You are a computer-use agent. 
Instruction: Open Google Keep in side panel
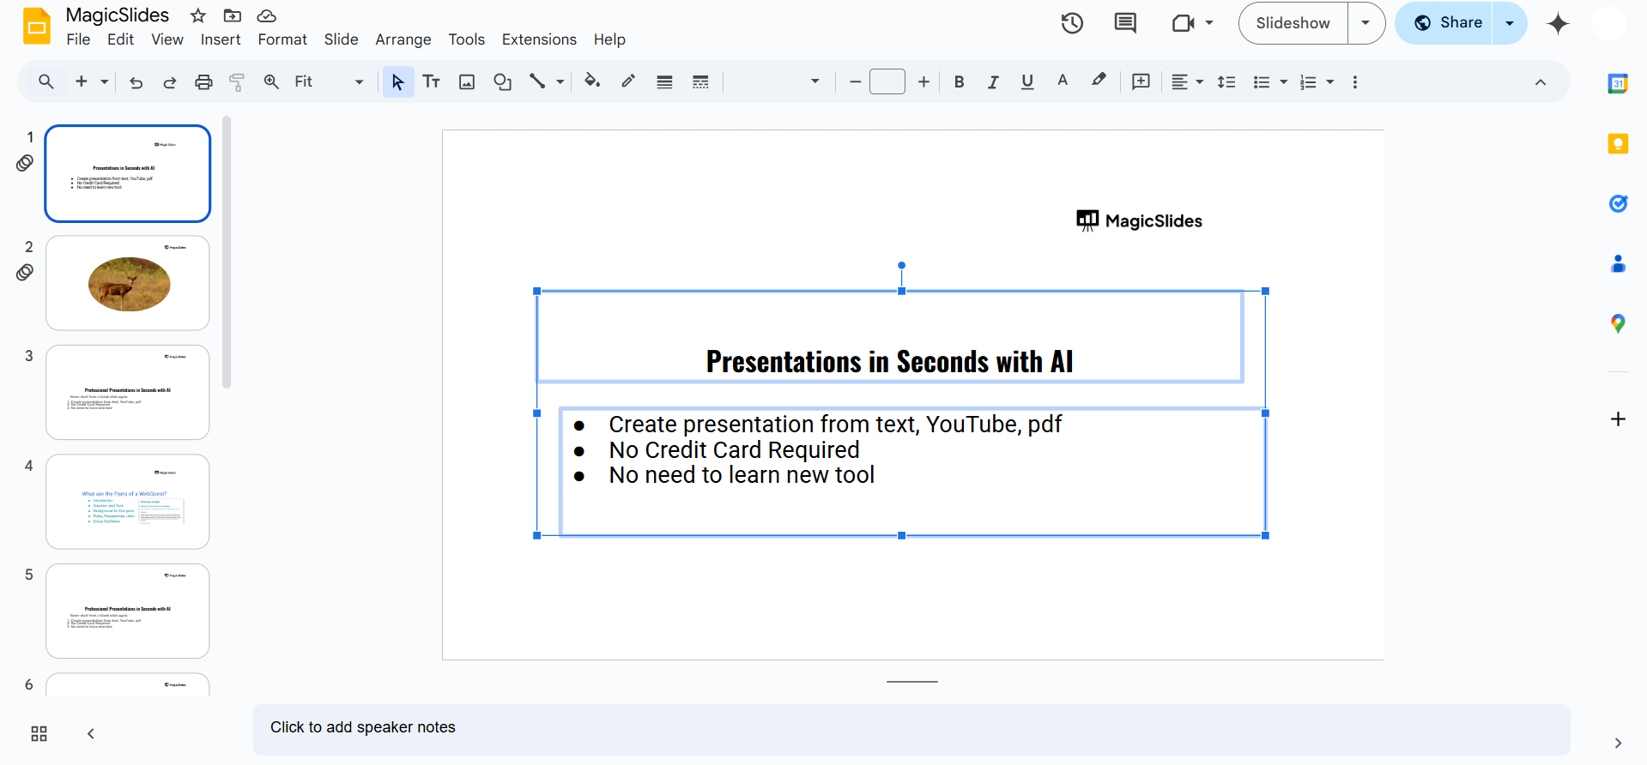pos(1618,144)
